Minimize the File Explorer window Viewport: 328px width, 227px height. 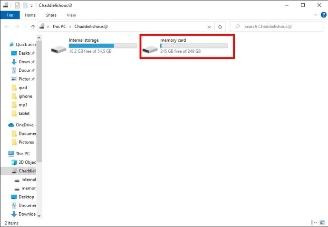(287, 5)
